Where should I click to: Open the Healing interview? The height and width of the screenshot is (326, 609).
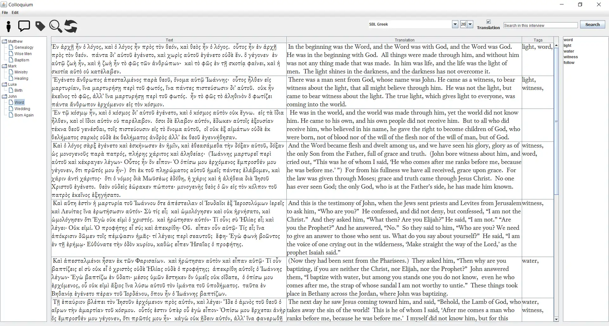pyautogui.click(x=21, y=78)
